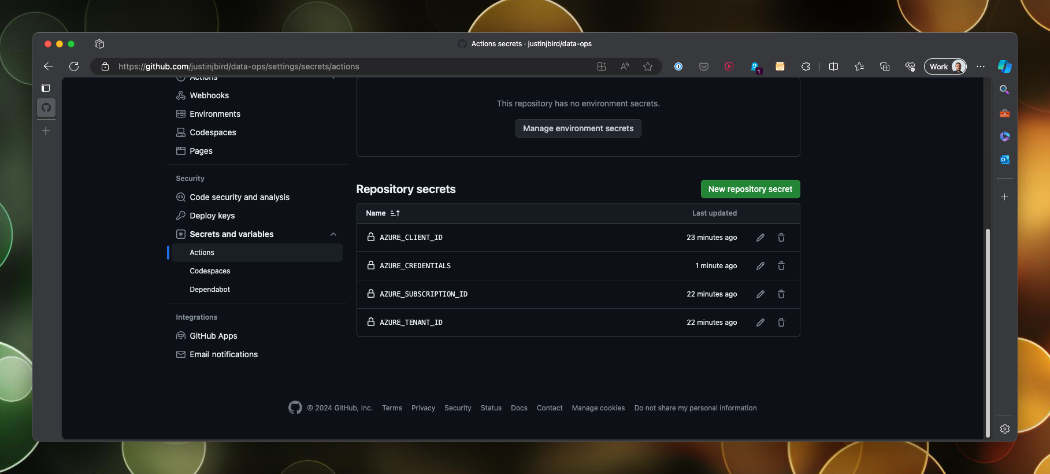Open browser extensions puzzle icon
The image size is (1050, 474).
(806, 66)
